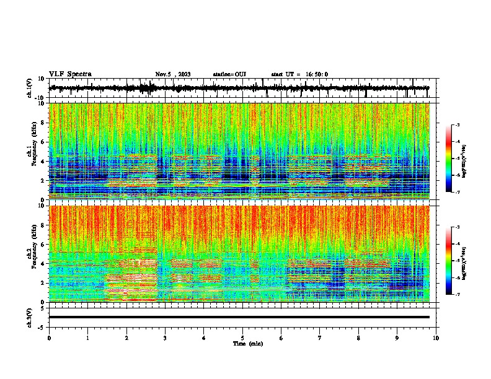491x379 pixels.
Task: Click tick label "3" on the time axis
Action: click(x=165, y=338)
